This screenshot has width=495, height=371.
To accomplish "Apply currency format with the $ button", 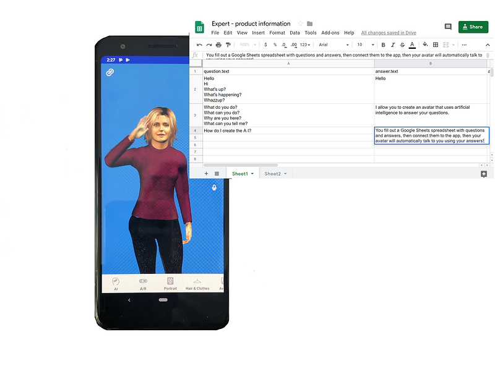I will point(265,45).
